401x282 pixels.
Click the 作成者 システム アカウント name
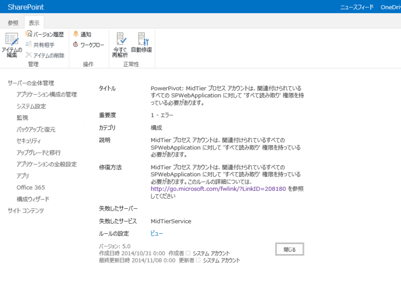point(211,253)
